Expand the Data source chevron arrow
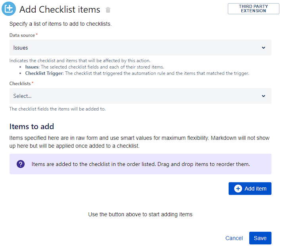This screenshot has height=246, width=281. [x=264, y=48]
